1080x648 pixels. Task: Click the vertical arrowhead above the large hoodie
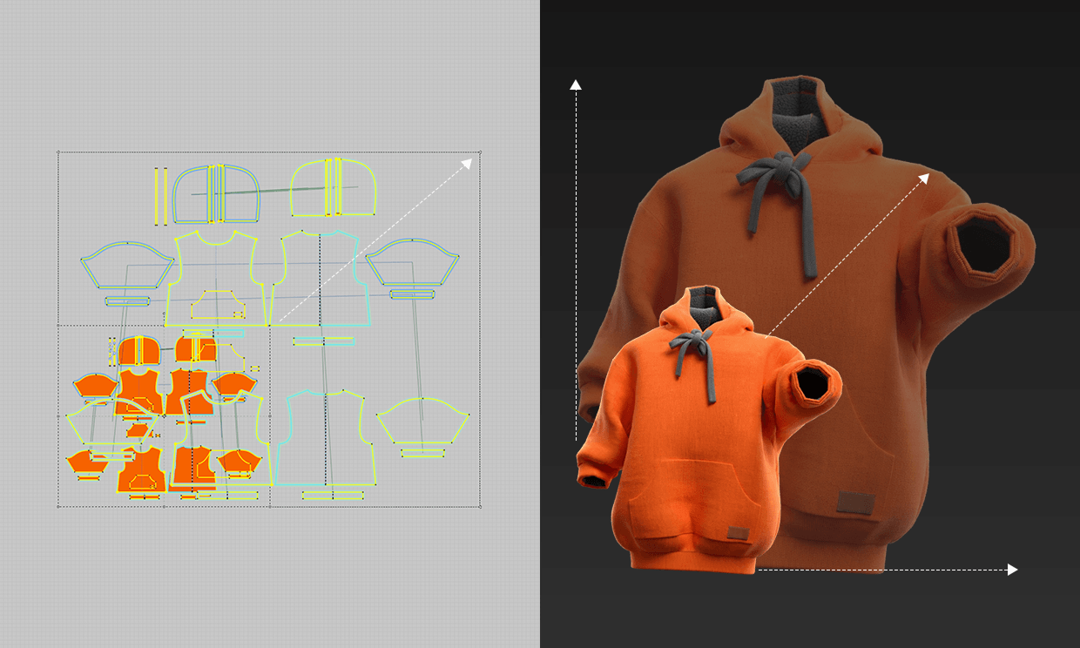point(575,84)
